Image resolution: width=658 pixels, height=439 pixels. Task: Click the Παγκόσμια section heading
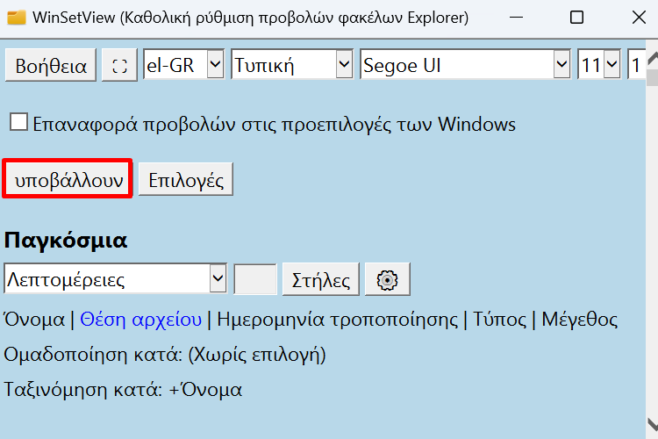66,241
